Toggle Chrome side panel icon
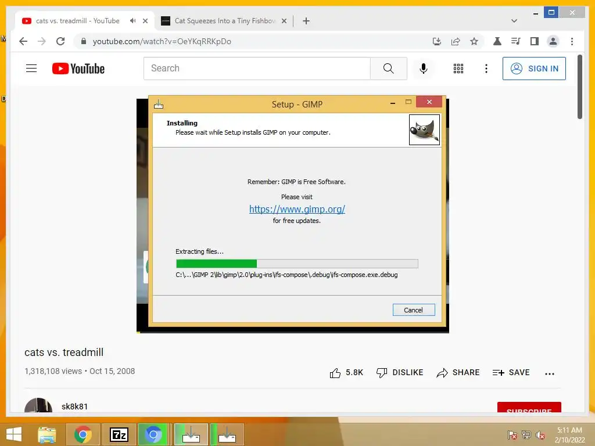Screen dimensions: 595x446 pyautogui.click(x=535, y=41)
